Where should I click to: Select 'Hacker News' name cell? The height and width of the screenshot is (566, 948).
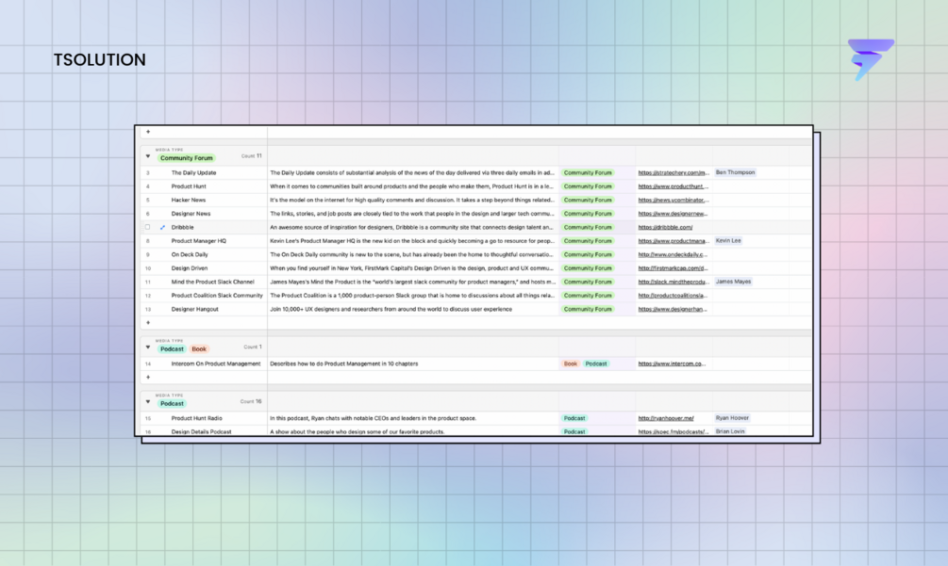[x=189, y=200]
